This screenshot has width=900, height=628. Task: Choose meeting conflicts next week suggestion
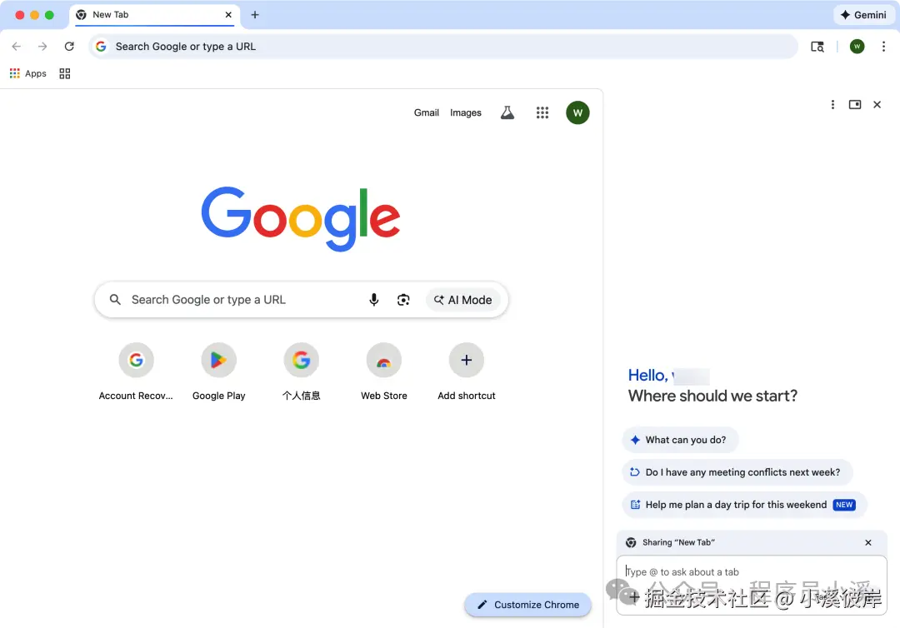point(737,472)
